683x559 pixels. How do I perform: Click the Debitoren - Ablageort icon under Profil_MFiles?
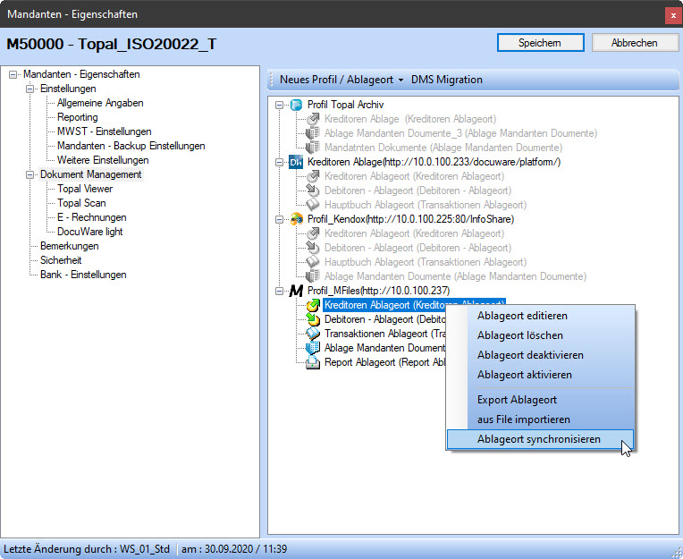pyautogui.click(x=313, y=319)
